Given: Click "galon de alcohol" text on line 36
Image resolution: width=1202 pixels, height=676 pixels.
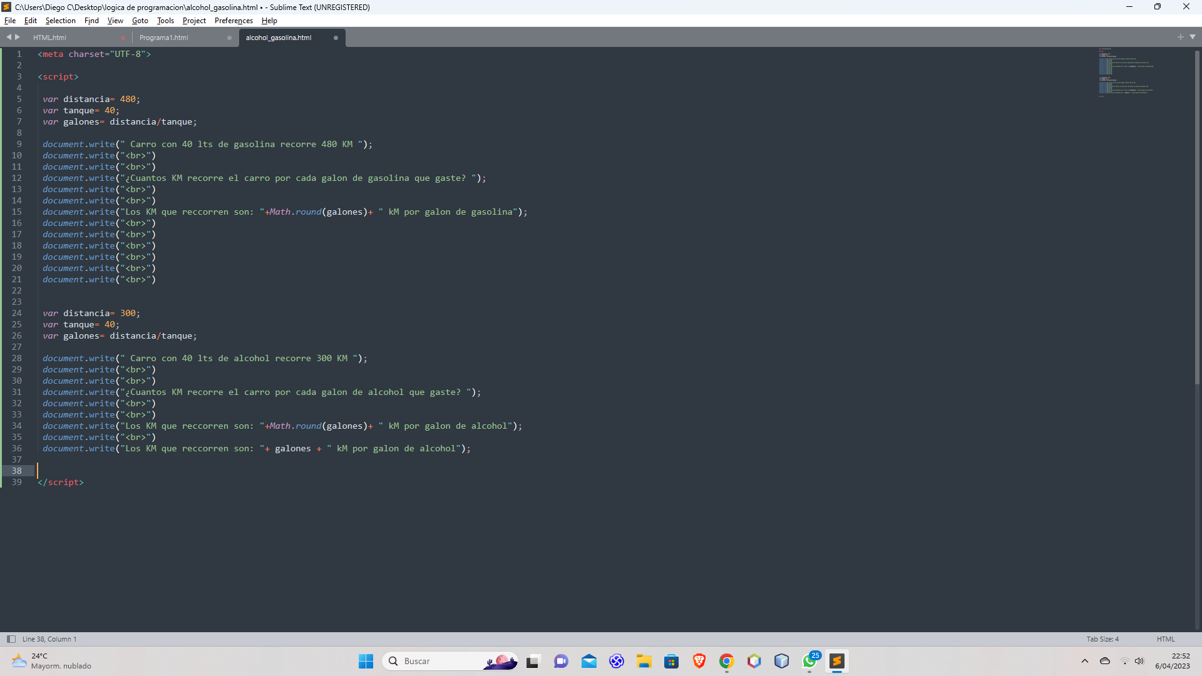Looking at the screenshot, I should tap(414, 448).
